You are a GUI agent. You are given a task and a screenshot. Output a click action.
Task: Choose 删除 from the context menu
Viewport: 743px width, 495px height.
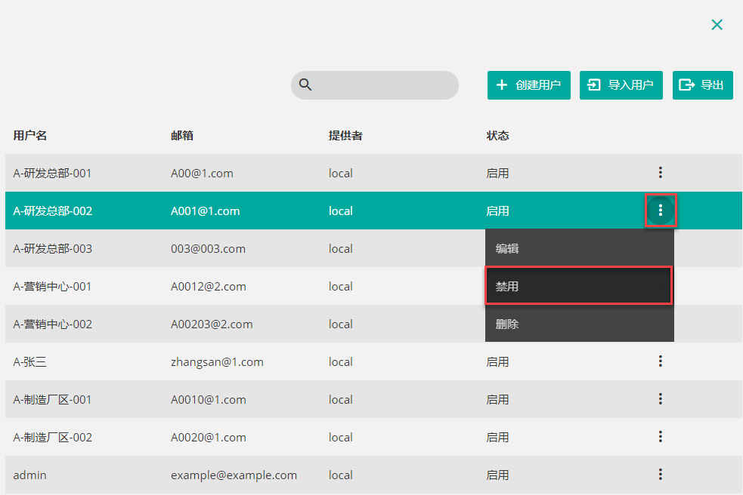coord(580,324)
